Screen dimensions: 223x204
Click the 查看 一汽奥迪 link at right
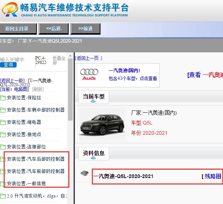click(205, 75)
